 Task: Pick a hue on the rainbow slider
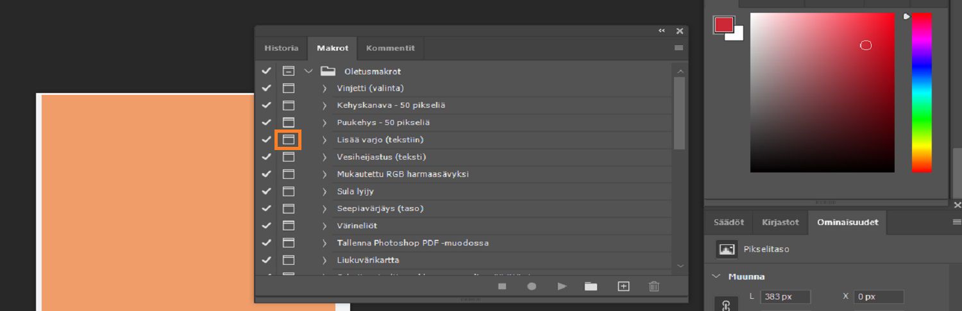click(922, 92)
